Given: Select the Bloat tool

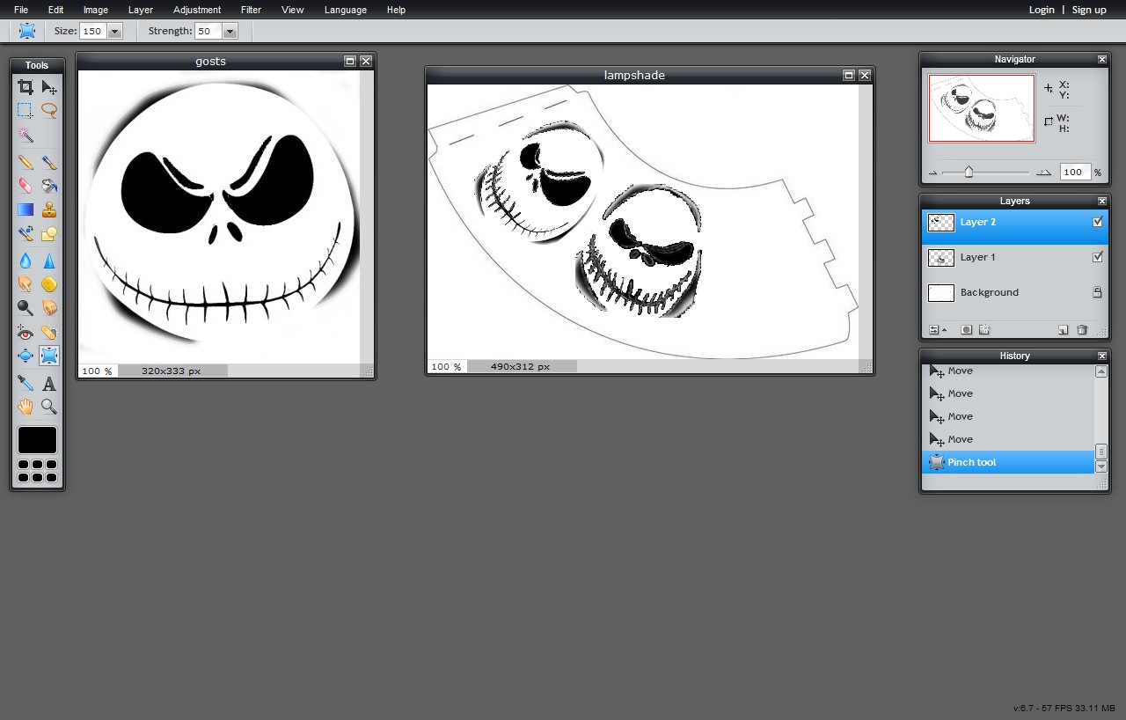Looking at the screenshot, I should point(26,356).
